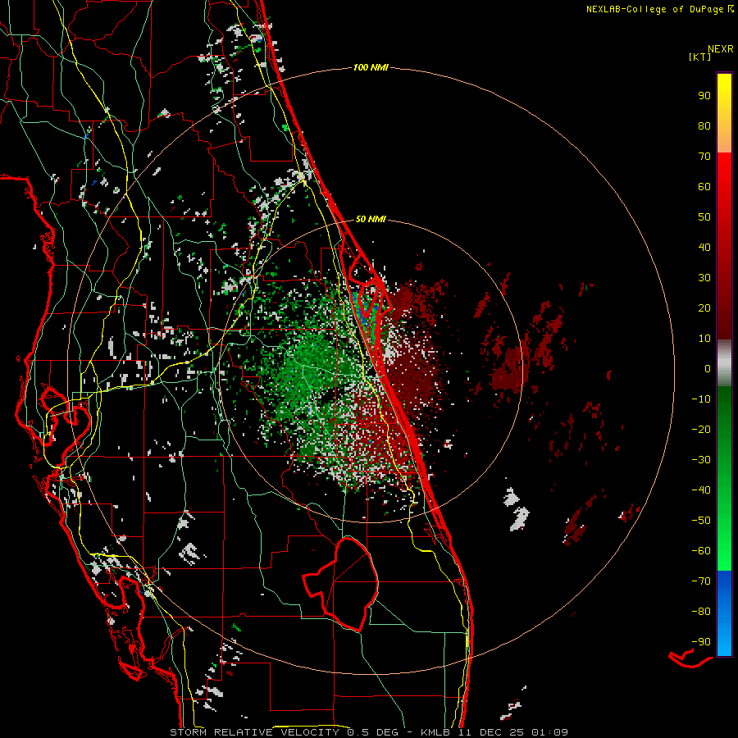The image size is (738, 738).
Task: Click the -50 value on the velocity scale
Action: pos(701,521)
